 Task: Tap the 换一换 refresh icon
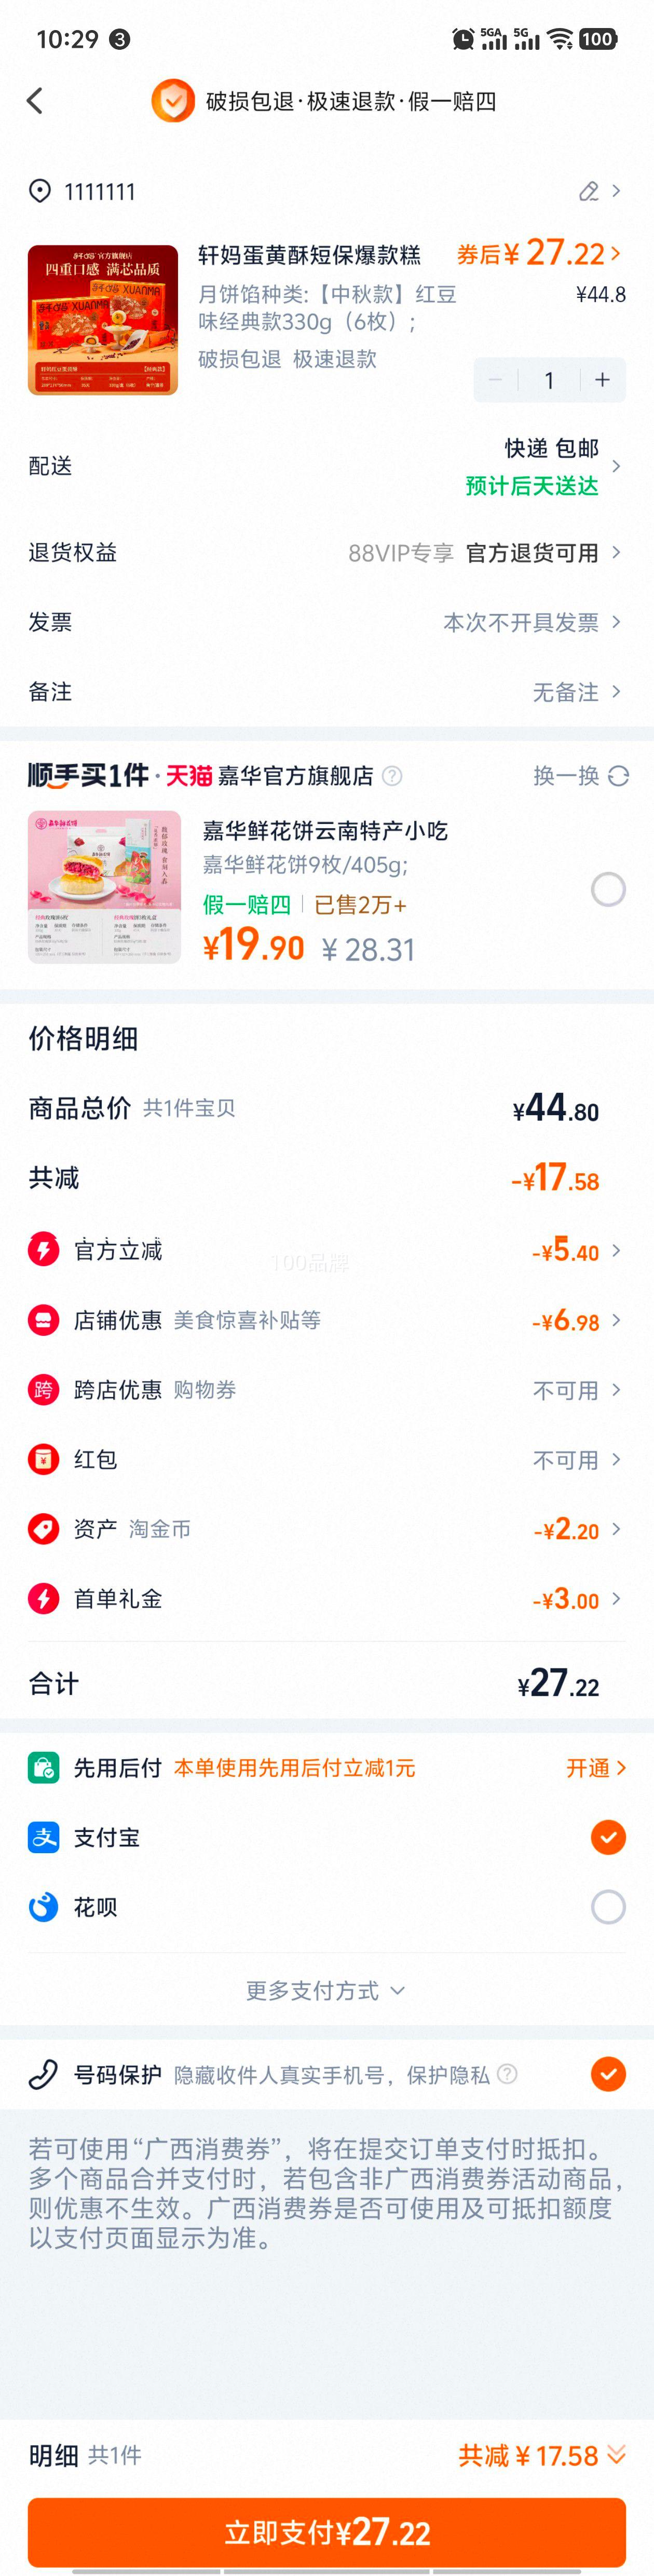pyautogui.click(x=619, y=776)
